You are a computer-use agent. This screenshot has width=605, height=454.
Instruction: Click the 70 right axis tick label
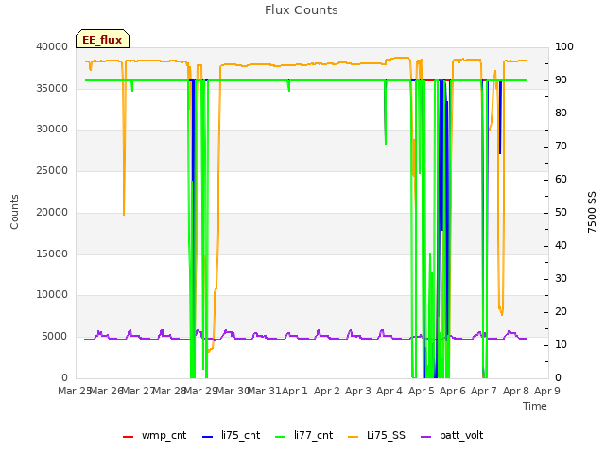click(x=561, y=147)
